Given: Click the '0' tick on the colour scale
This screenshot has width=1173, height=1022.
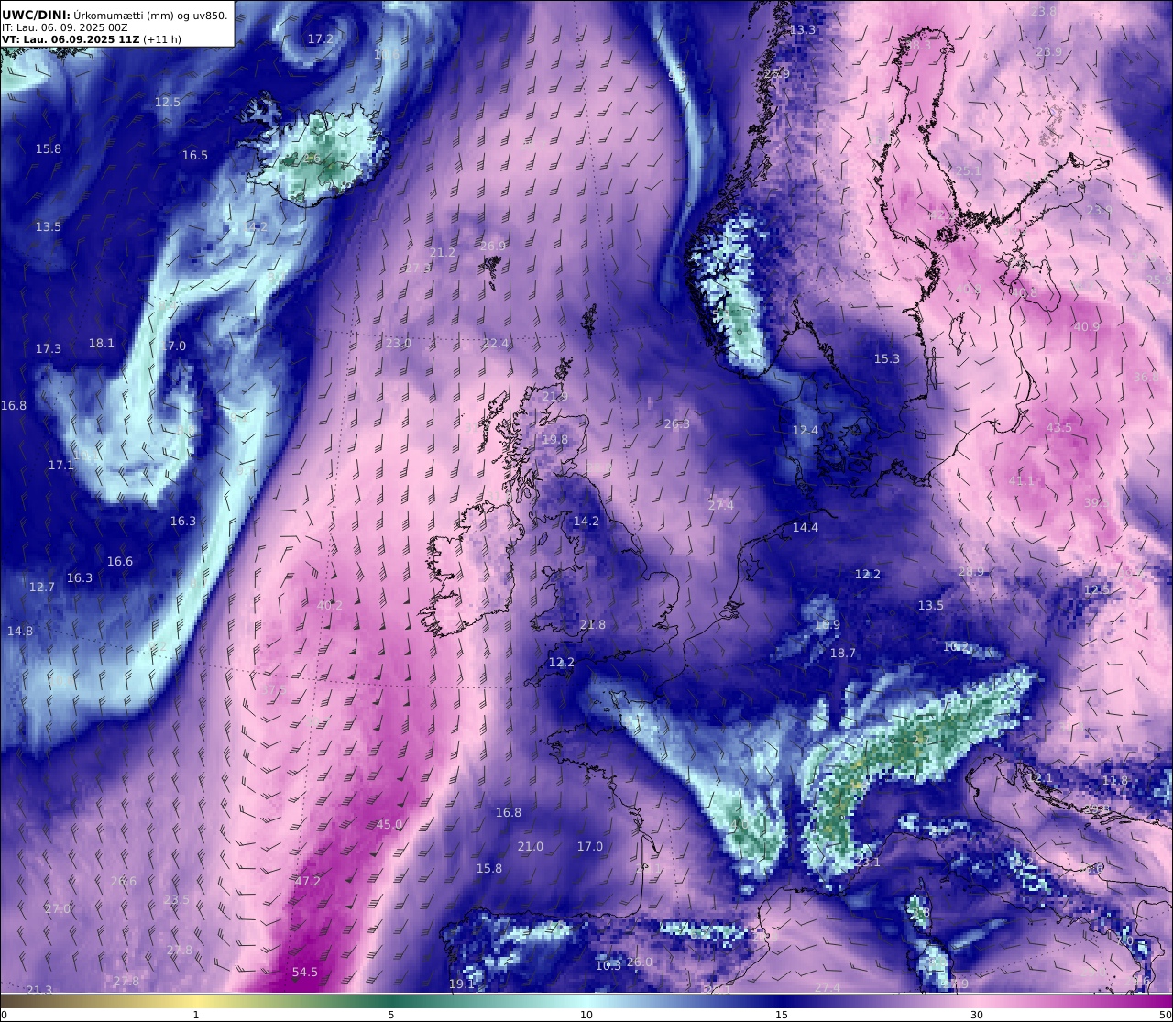Looking at the screenshot, I should coord(4,1015).
